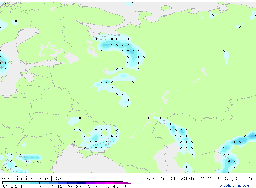Pick the 2–5 mm legend swatch
Screen dimensions: 256x188
click(35, 183)
